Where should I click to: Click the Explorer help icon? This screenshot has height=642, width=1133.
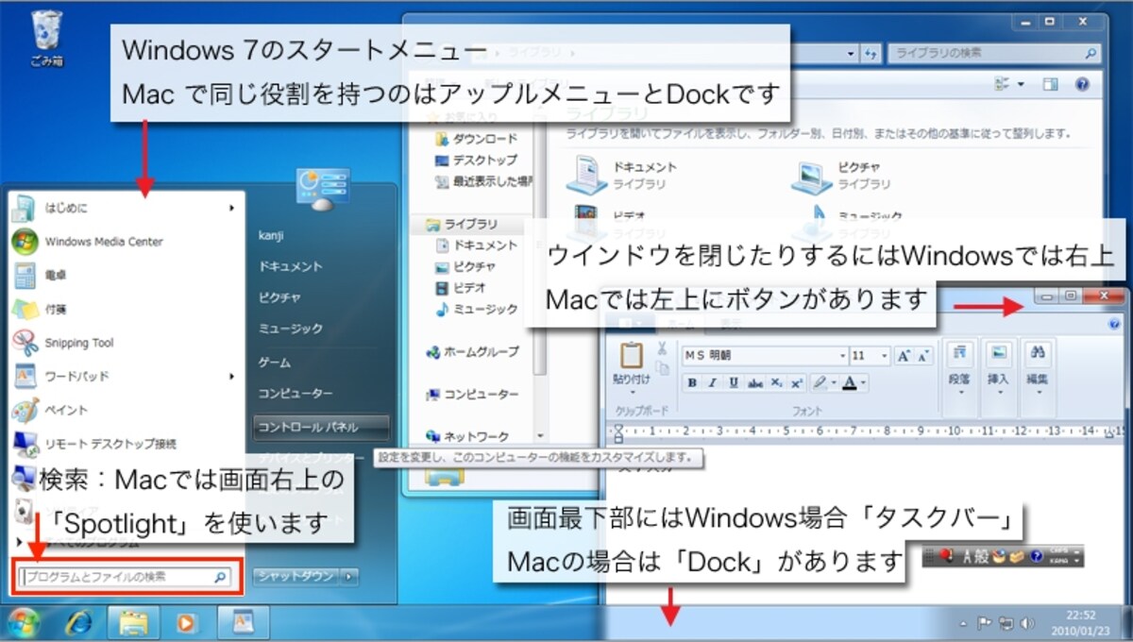1082,86
